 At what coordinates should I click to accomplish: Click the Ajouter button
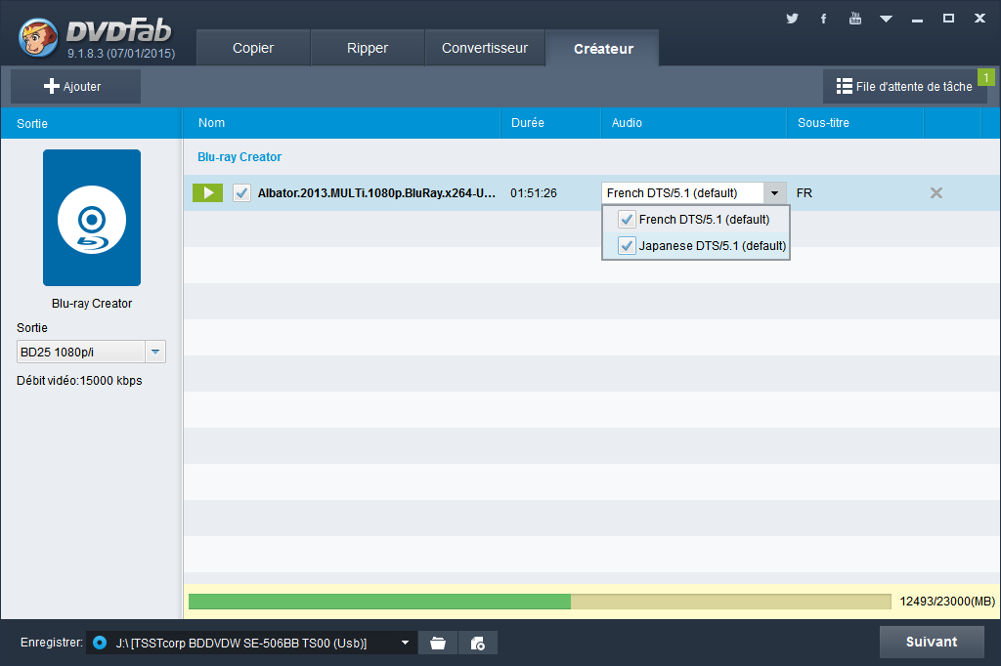pyautogui.click(x=74, y=87)
